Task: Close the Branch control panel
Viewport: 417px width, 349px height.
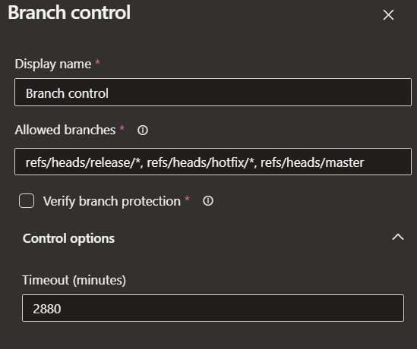Action: (388, 15)
